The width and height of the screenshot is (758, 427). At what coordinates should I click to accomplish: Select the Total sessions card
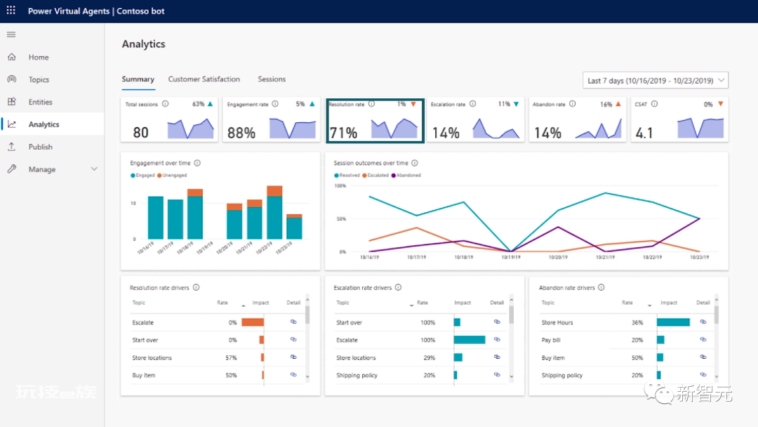(x=169, y=119)
